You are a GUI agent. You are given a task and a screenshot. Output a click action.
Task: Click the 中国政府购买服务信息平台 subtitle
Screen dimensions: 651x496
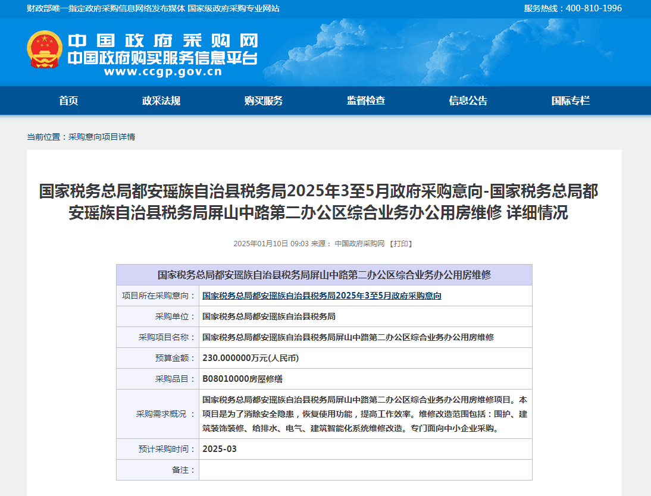pos(163,58)
